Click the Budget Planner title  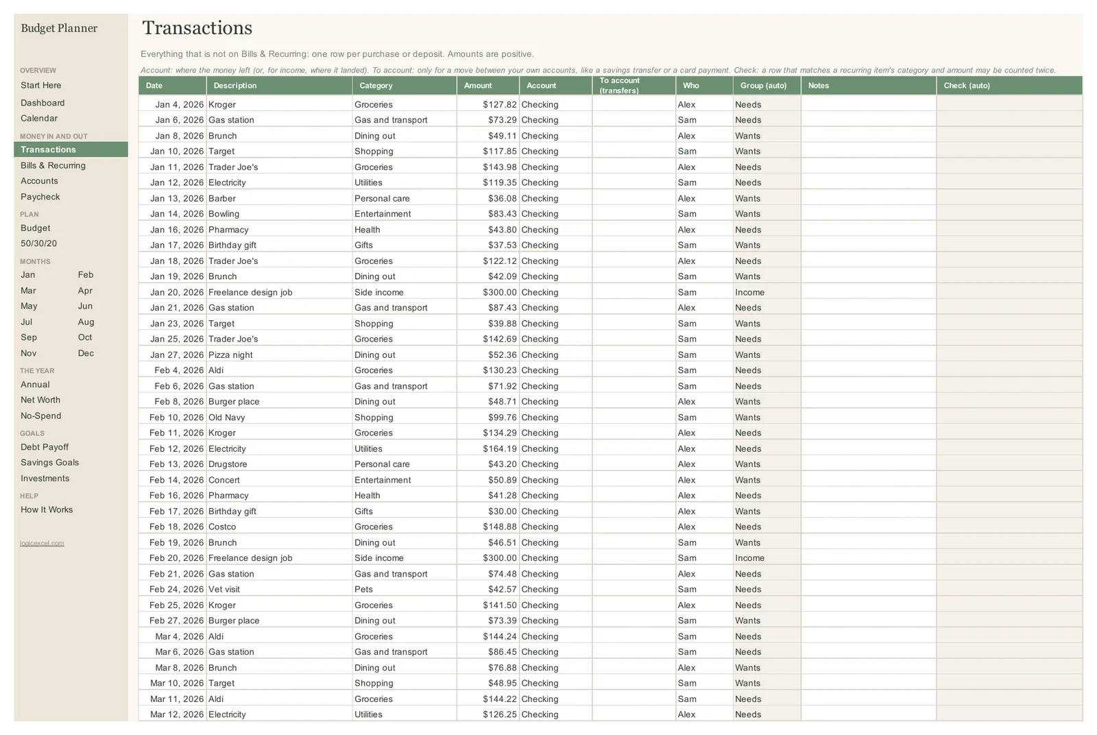tap(59, 28)
